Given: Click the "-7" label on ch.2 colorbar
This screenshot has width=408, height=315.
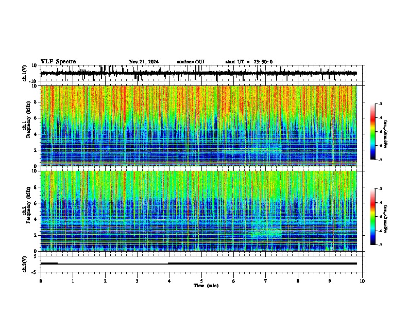Looking at the screenshot, I should (x=380, y=245).
